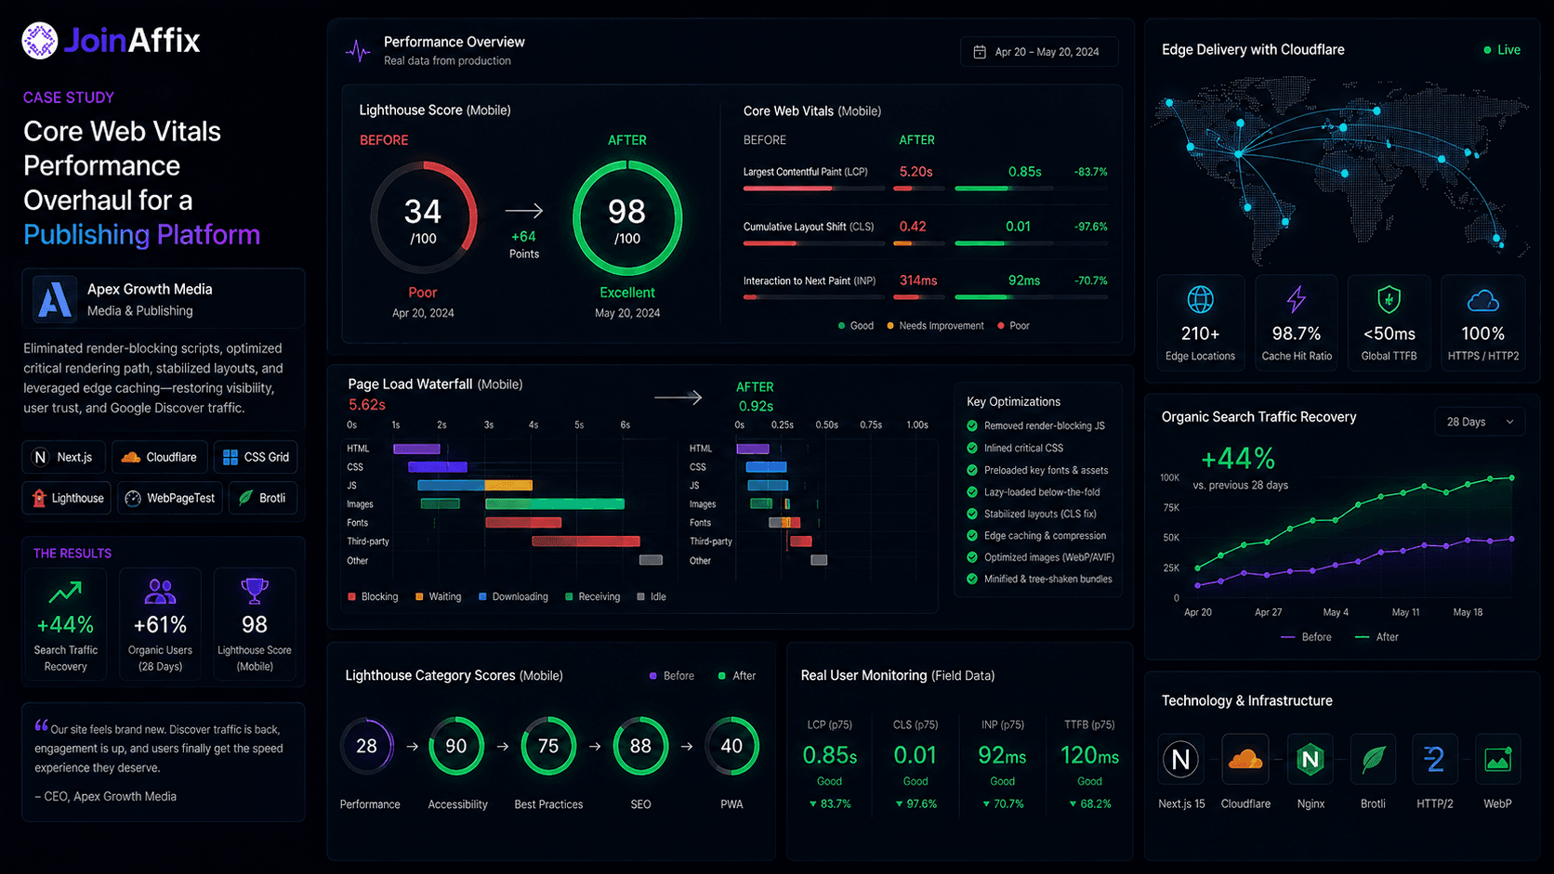Viewport: 1554px width, 874px height.
Task: Click the +44% traffic recovery figure
Action: coord(1238,458)
